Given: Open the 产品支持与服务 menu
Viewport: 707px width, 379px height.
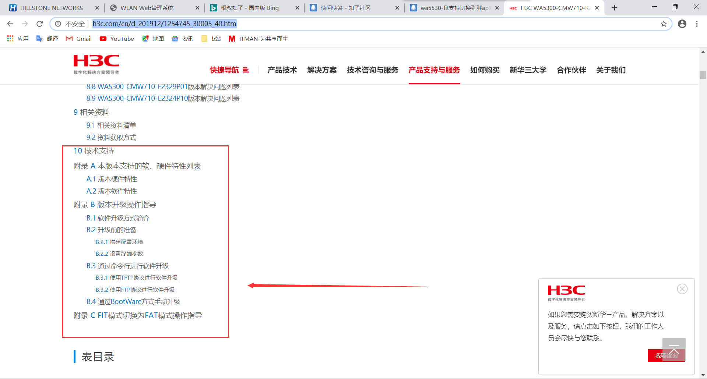Looking at the screenshot, I should tap(434, 70).
